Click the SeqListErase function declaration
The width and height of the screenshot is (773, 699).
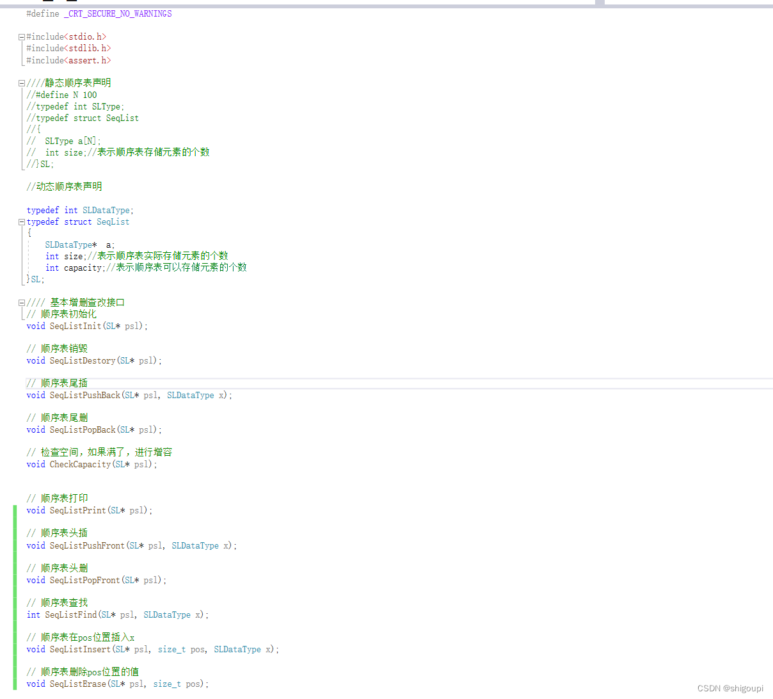118,684
